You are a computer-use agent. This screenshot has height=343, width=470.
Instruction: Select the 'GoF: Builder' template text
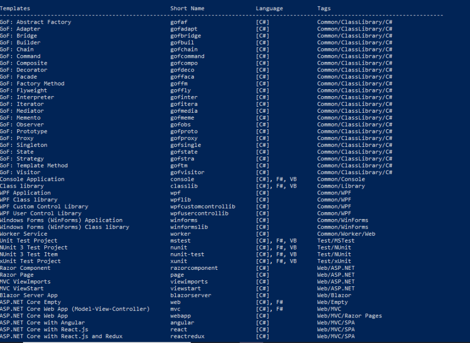click(x=20, y=43)
